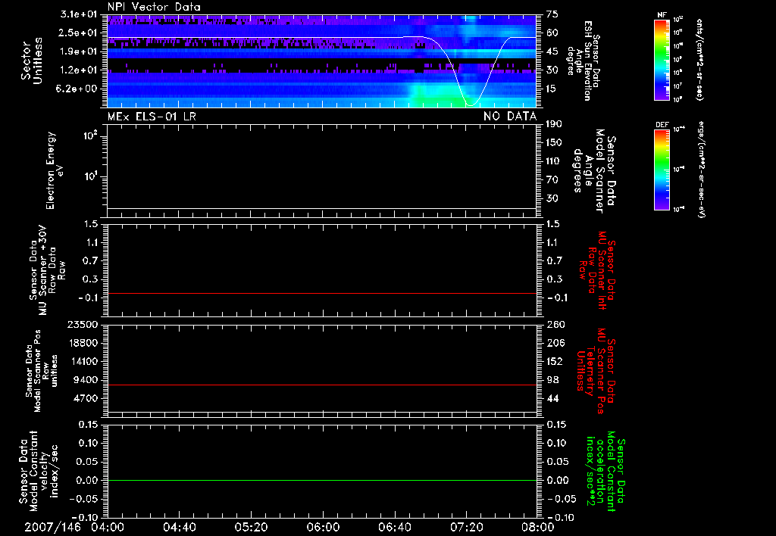
Task: Click the DEF color bar legend
Action: (662, 170)
